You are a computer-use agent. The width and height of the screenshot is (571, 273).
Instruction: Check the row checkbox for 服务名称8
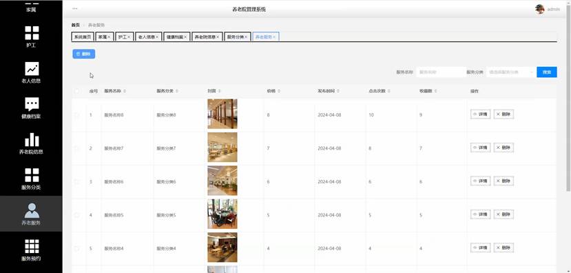tap(77, 115)
